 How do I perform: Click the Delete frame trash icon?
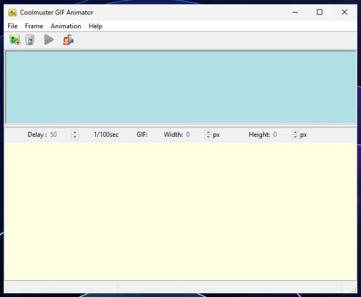29,40
